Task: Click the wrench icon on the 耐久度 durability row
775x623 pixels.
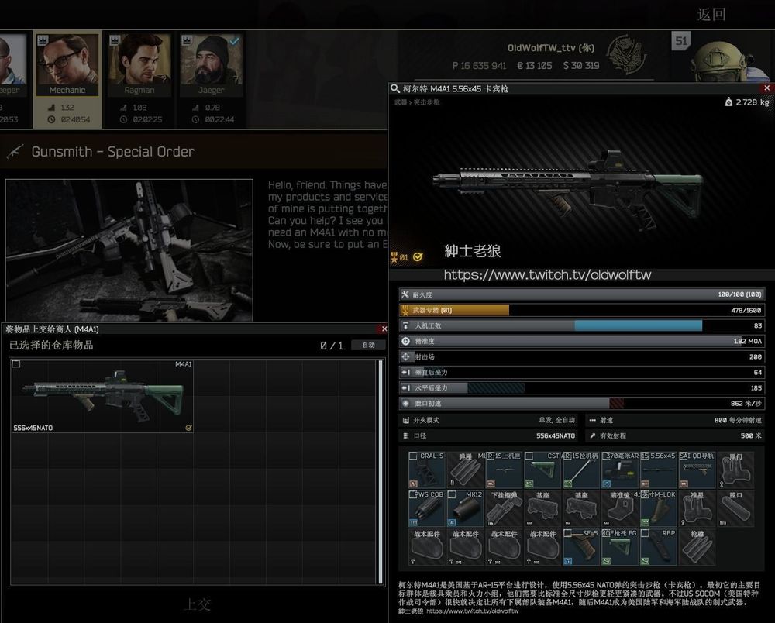Action: tap(404, 294)
